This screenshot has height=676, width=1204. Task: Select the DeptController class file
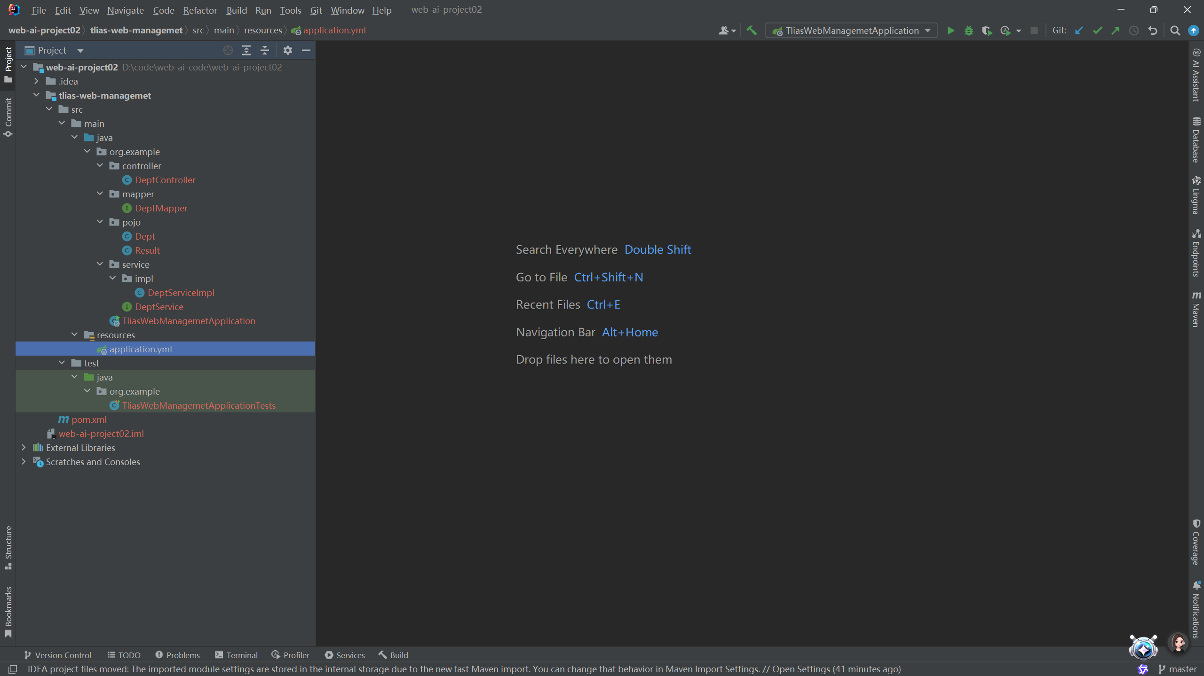tap(165, 180)
